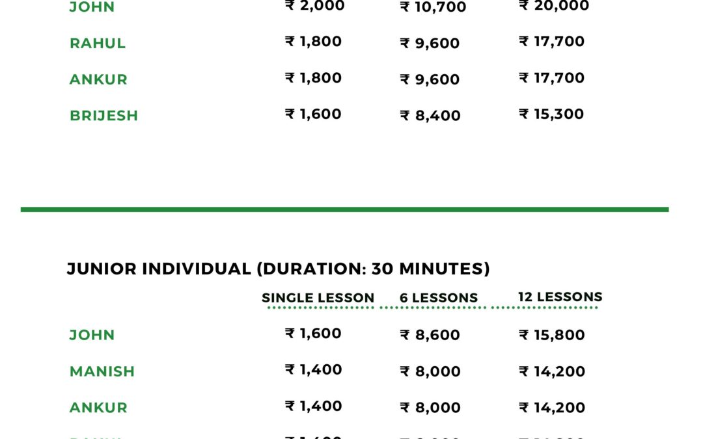Click John's ₹ 20,000 price
This screenshot has height=439, width=703.
coord(554,6)
